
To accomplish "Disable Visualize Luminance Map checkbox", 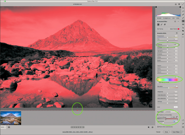I will [158, 115].
